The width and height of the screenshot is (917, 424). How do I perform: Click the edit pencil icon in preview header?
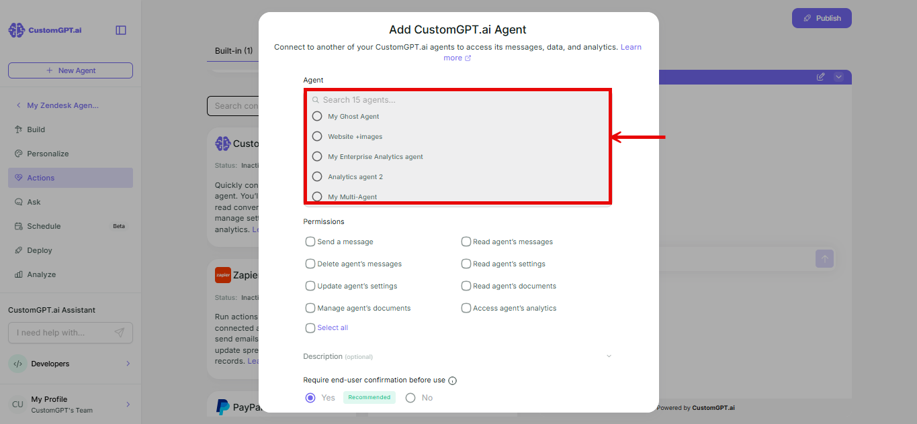tap(820, 77)
